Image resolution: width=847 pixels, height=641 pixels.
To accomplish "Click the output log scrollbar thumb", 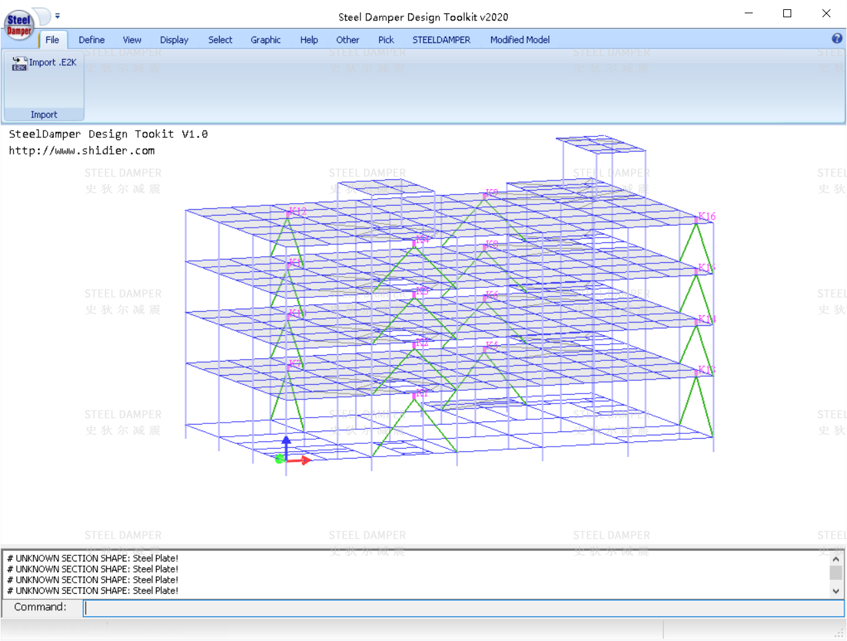I will 836,572.
